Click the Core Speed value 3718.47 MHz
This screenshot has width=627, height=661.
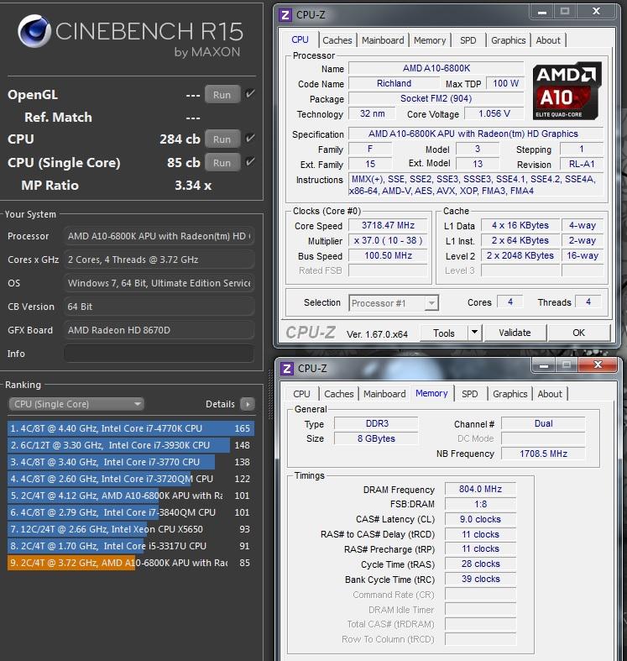click(388, 226)
